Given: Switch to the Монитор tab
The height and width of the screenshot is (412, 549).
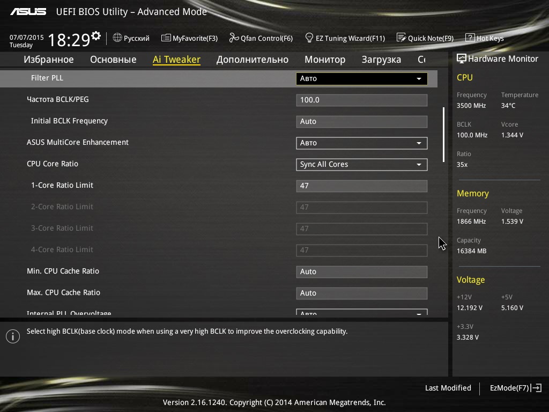Looking at the screenshot, I should pyautogui.click(x=325, y=60).
